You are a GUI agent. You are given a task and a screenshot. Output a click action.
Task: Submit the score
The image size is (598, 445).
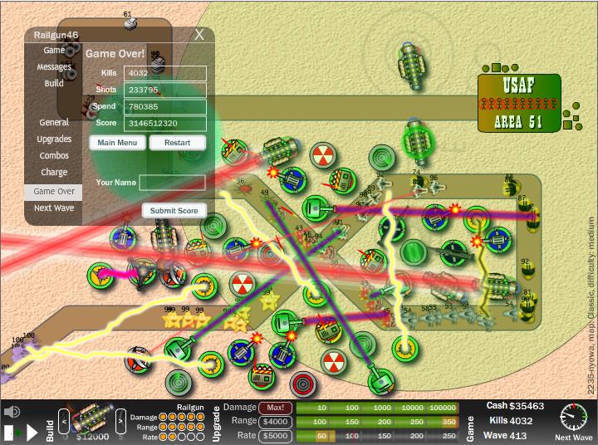click(174, 211)
